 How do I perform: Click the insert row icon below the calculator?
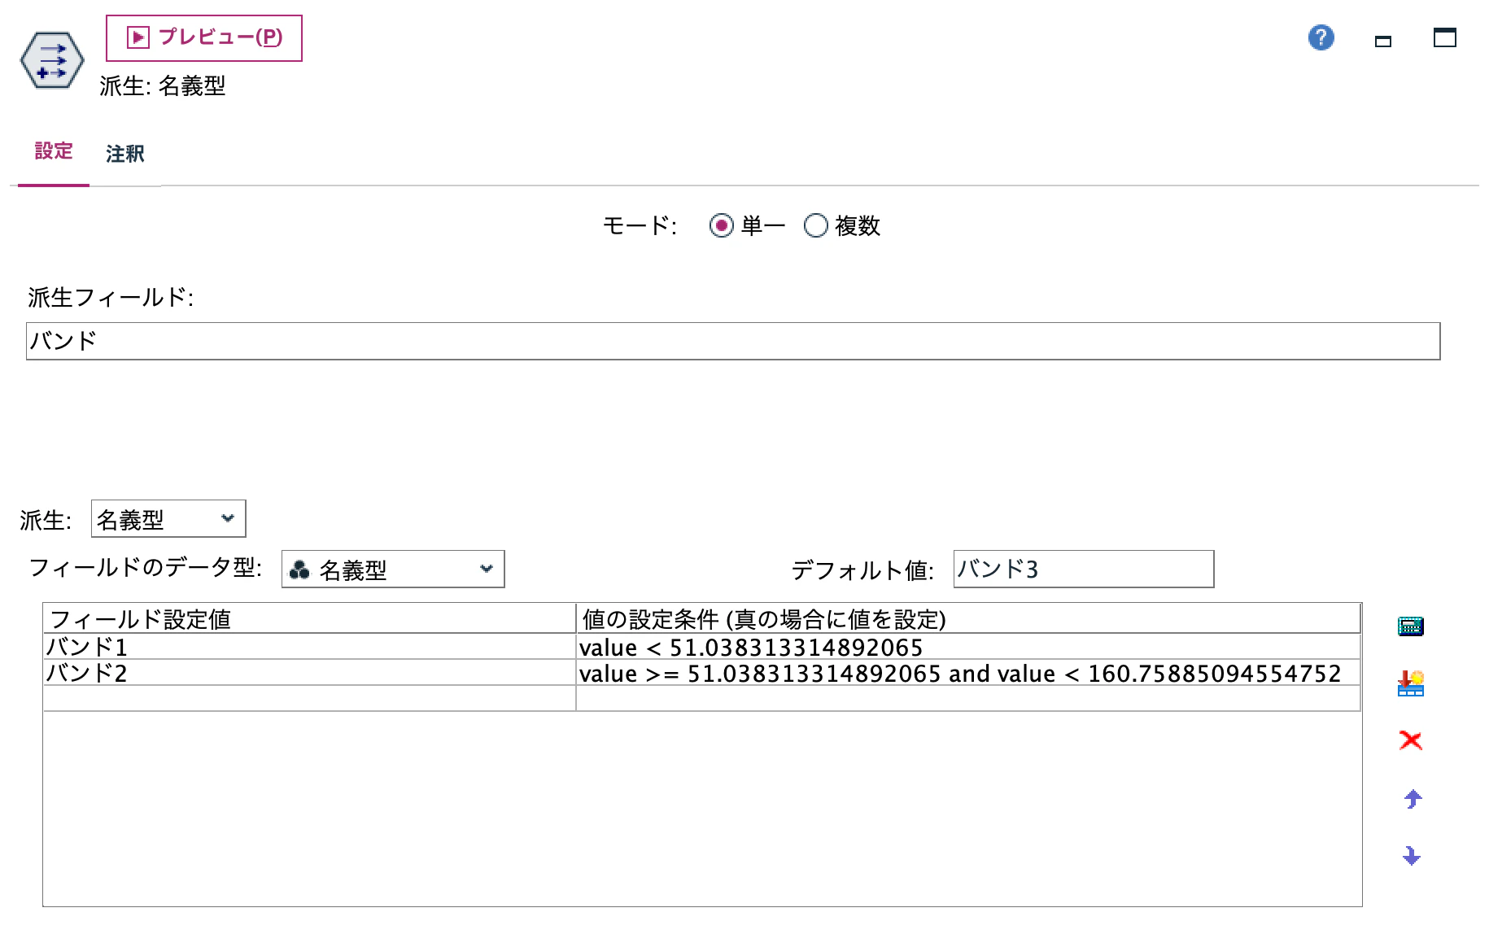(x=1411, y=683)
